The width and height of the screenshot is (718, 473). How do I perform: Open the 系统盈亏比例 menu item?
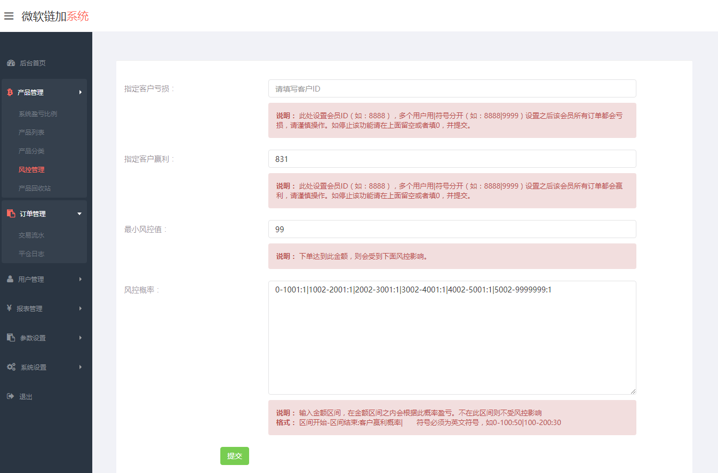[x=37, y=114]
